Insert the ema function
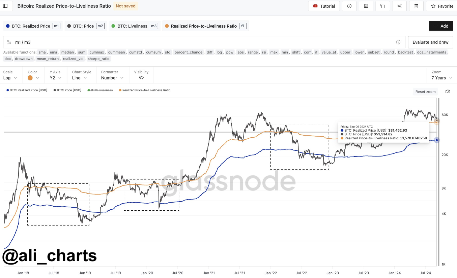457x278 pixels. tap(53, 53)
